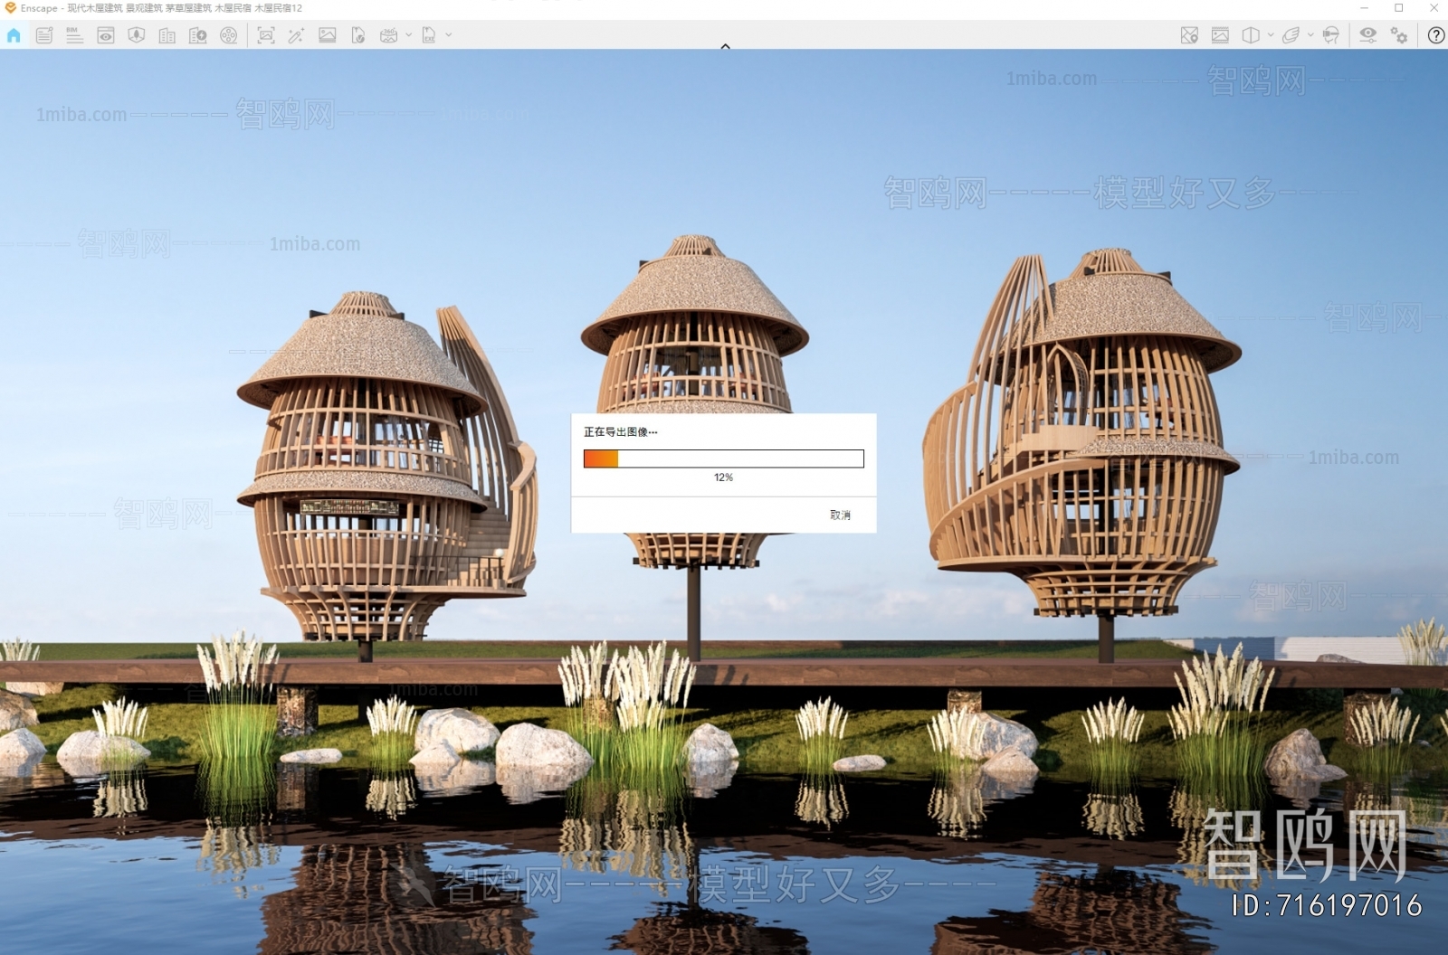The width and height of the screenshot is (1448, 955).
Task: Click the Screenshot capture icon
Action: (x=265, y=35)
